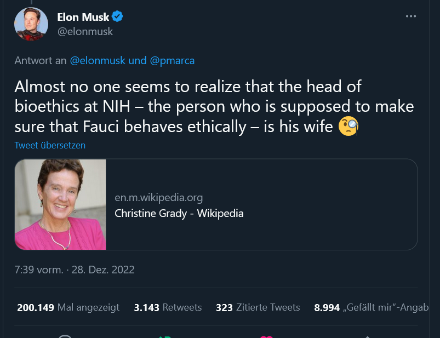Screen dimensions: 440x338
Task: Click the reply speech bubble icon
Action: tap(65, 336)
